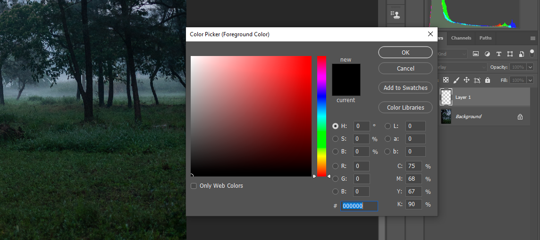540x240 pixels.
Task: Filter layers by adjustment layers icon
Action: 487,54
